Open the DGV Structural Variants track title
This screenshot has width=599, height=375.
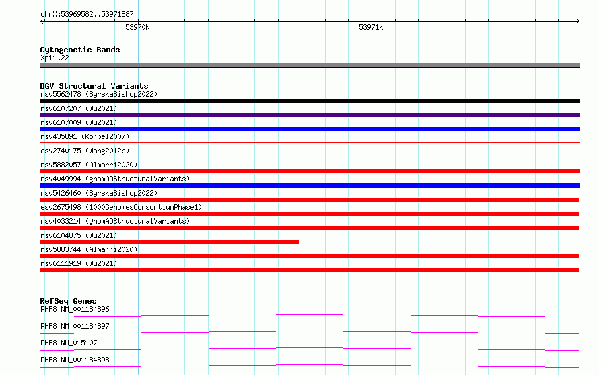(94, 86)
